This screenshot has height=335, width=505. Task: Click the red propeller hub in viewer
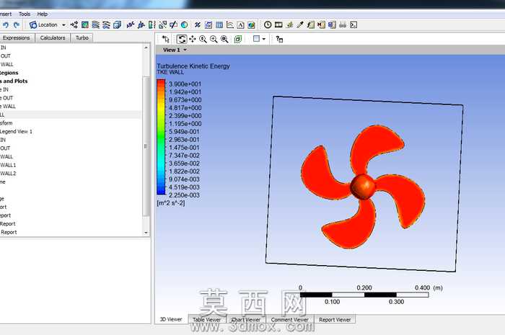pyautogui.click(x=363, y=187)
